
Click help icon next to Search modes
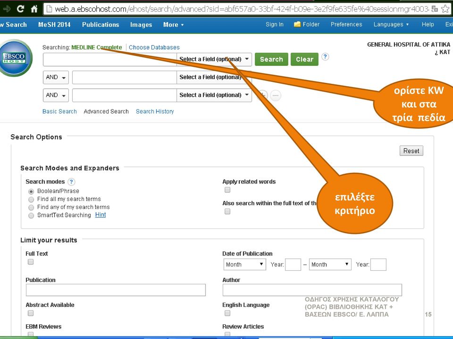pos(71,182)
